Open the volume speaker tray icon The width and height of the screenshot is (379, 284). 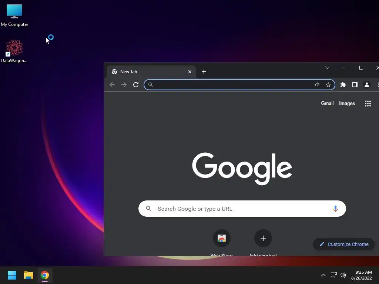point(343,275)
